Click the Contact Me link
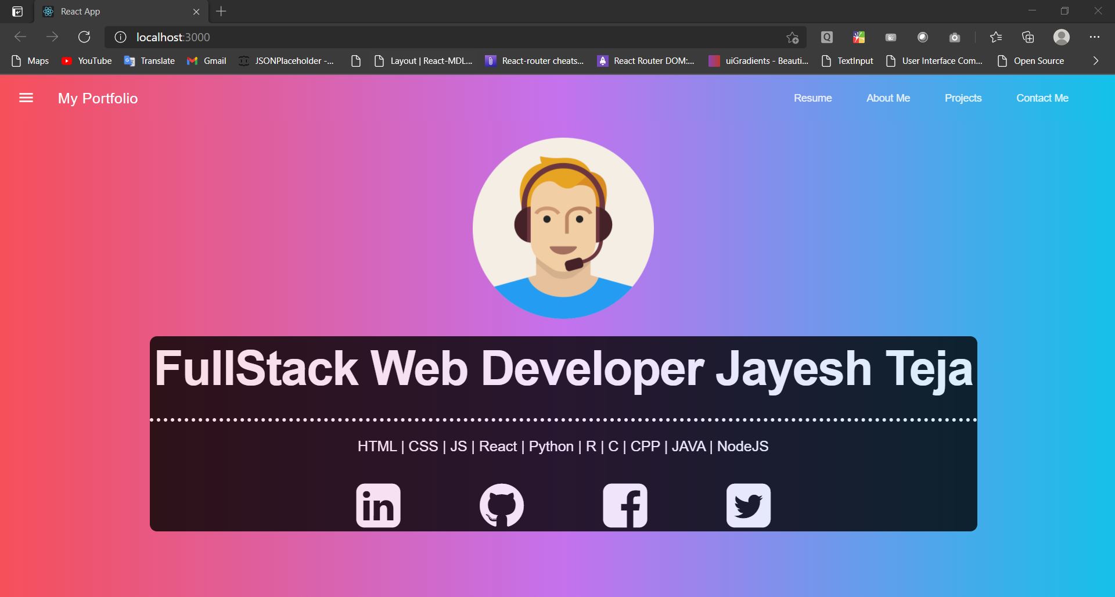1115x597 pixels. click(1042, 98)
